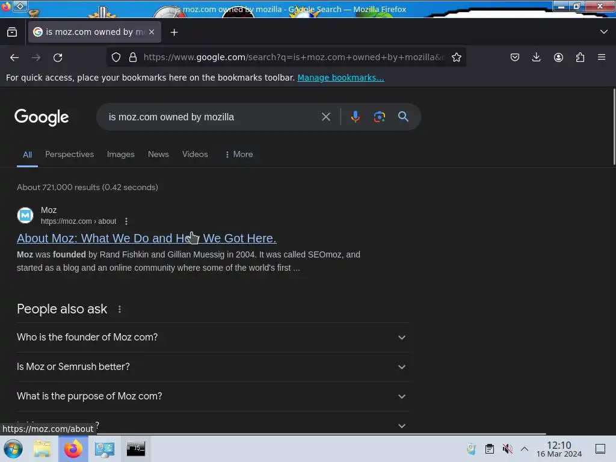The width and height of the screenshot is (616, 462).
Task: Activate Firefox in the taskbar
Action: click(x=73, y=449)
